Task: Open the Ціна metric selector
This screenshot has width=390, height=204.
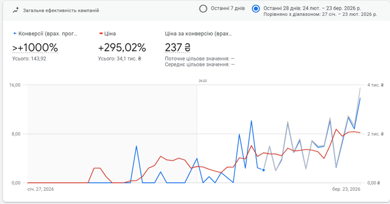Action: click(x=110, y=34)
